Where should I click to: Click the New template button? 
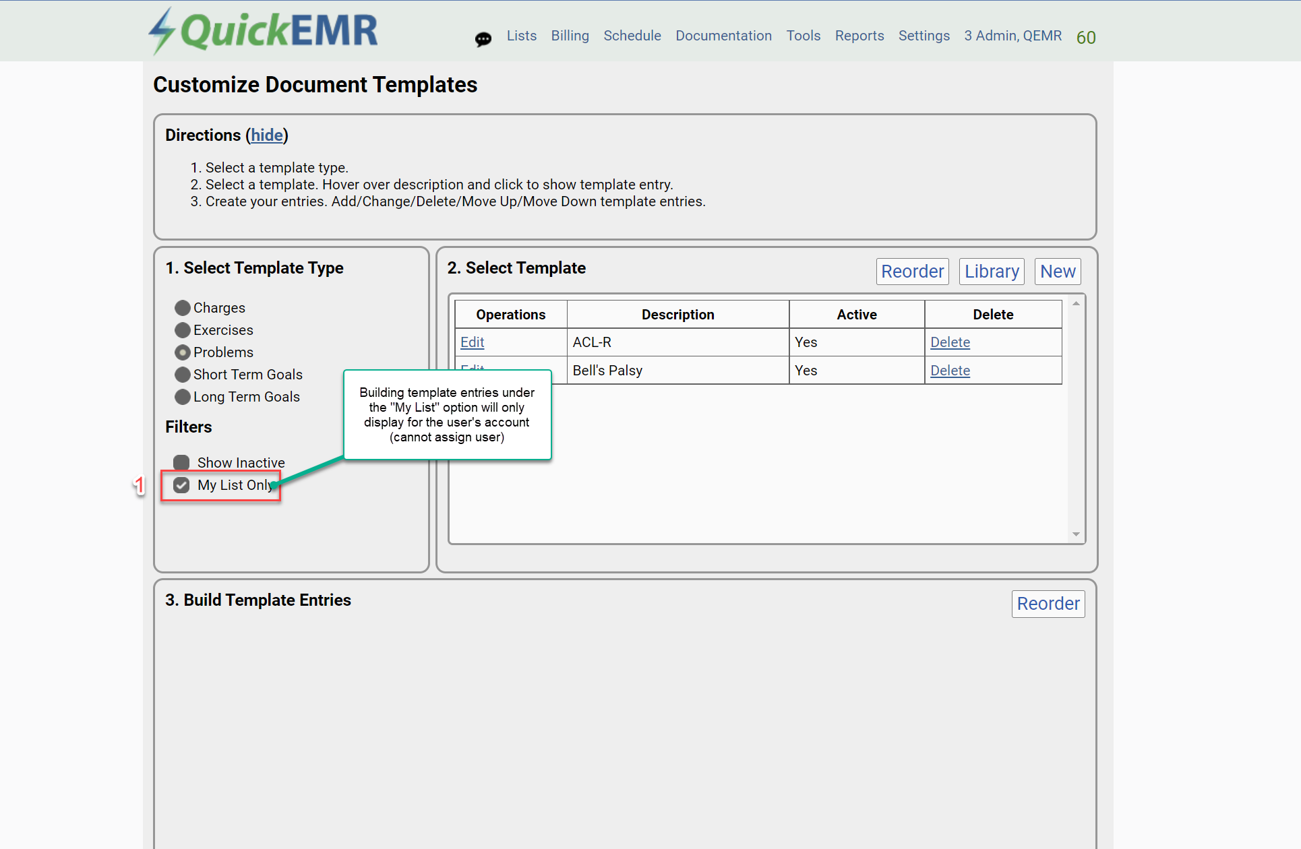pos(1057,272)
